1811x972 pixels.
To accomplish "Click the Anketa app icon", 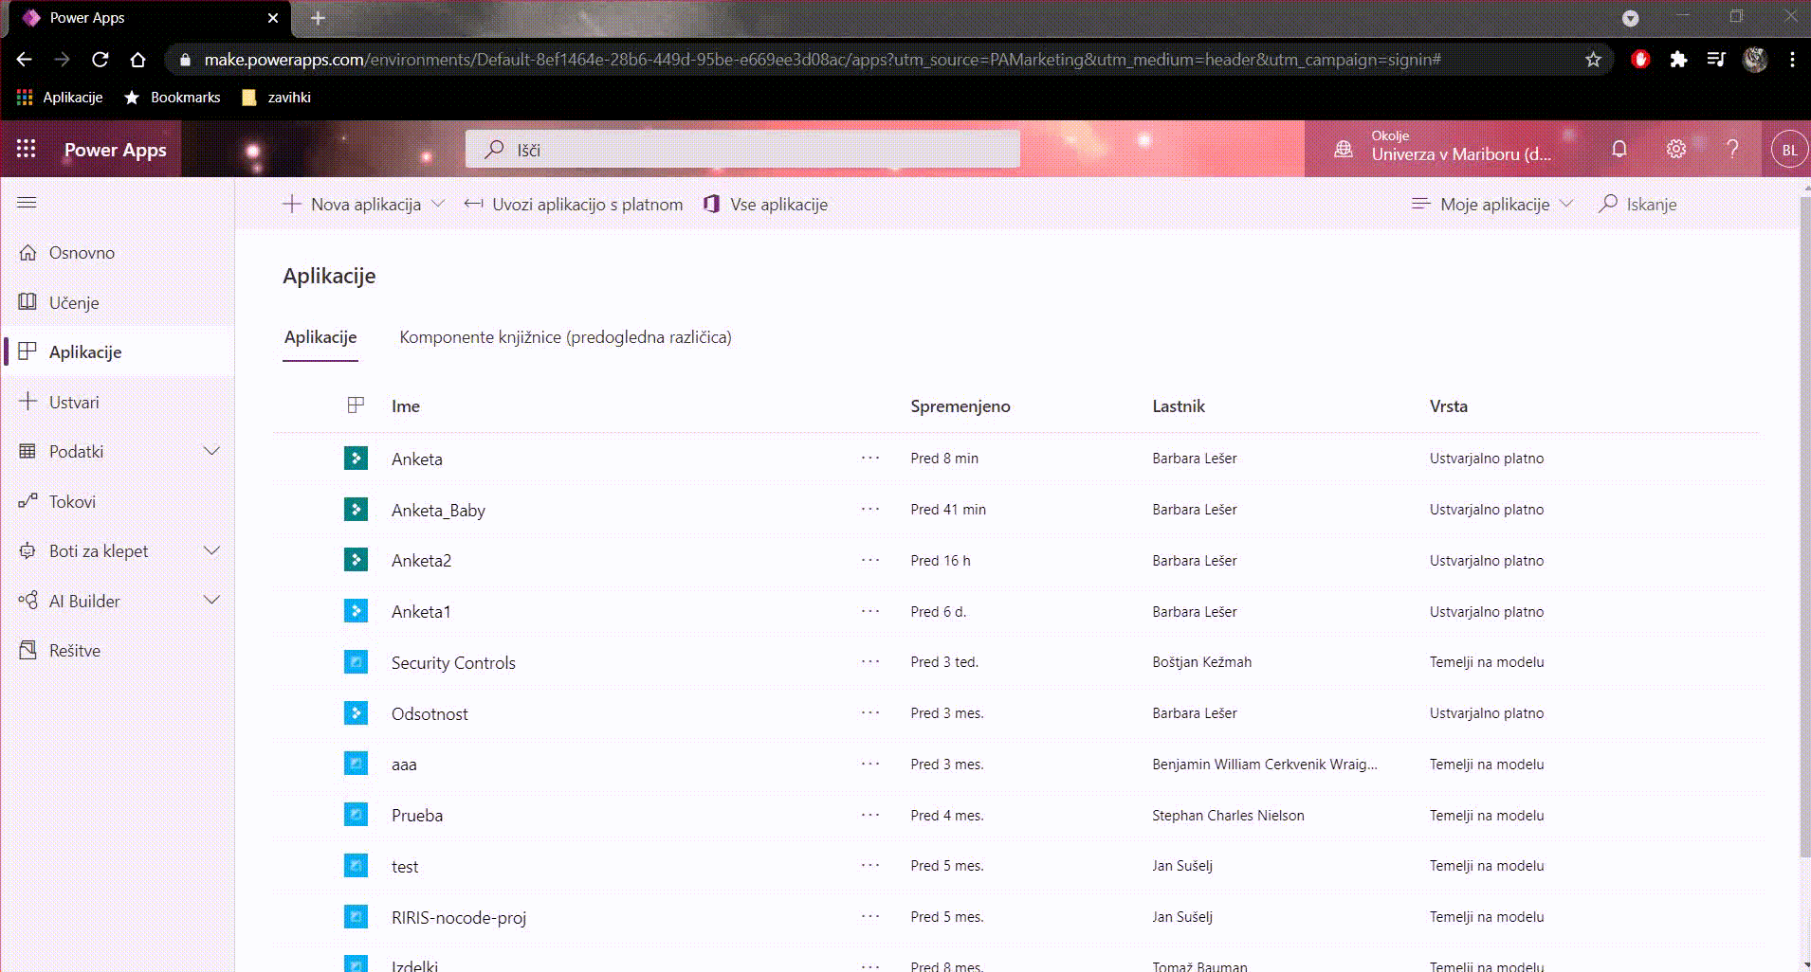I will (x=356, y=459).
